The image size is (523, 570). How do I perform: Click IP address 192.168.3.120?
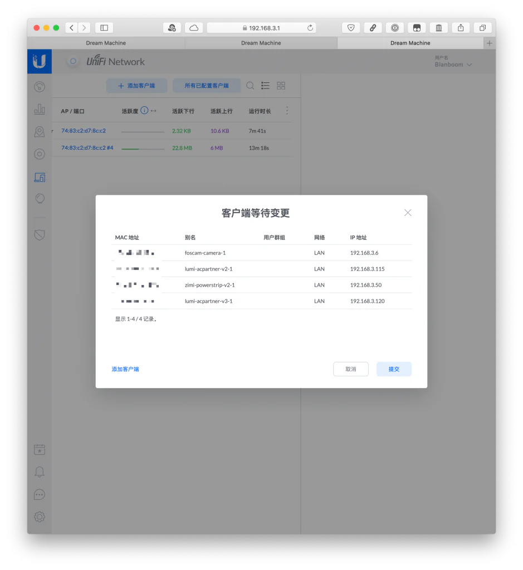[x=368, y=301]
